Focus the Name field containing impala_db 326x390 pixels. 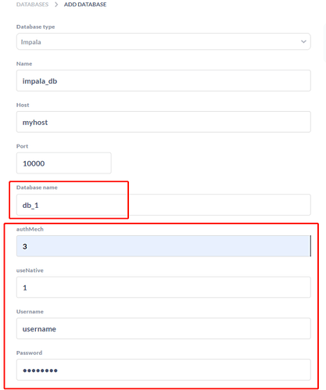pos(163,81)
